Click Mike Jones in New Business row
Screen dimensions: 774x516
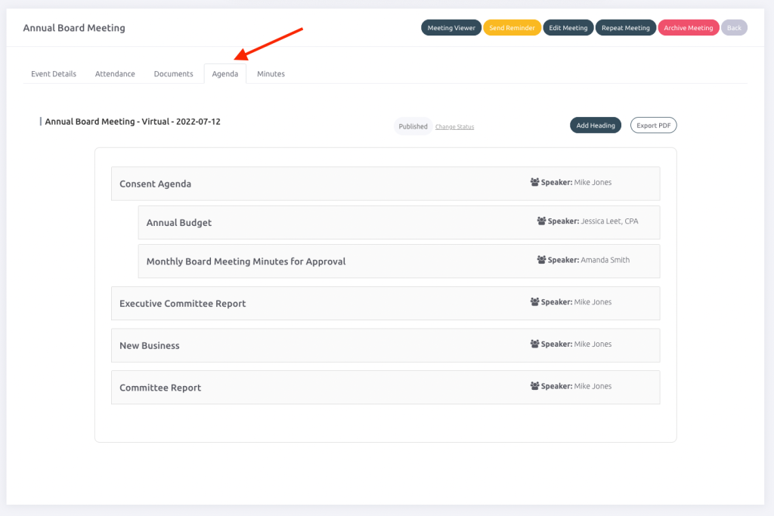(x=593, y=344)
